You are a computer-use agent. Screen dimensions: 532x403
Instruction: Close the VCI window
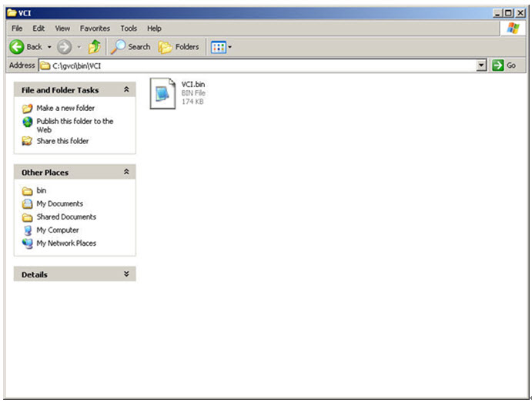click(x=520, y=13)
